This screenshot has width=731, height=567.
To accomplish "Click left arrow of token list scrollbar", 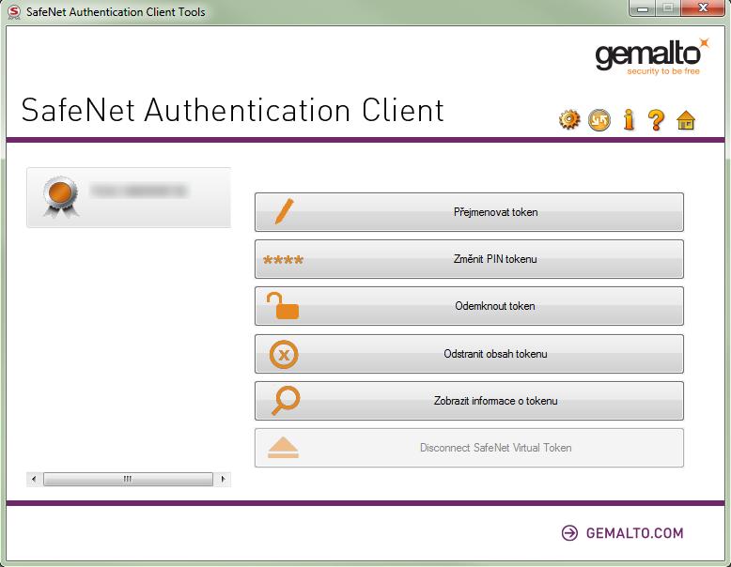I will tap(34, 479).
